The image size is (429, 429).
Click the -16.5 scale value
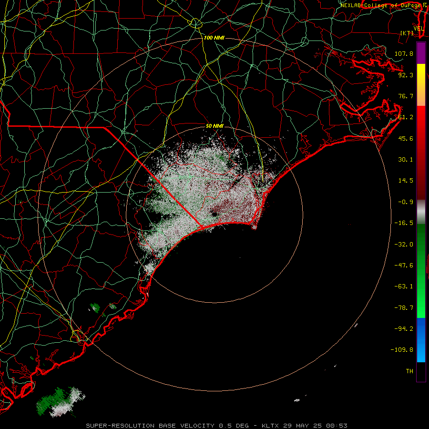pyautogui.click(x=404, y=223)
